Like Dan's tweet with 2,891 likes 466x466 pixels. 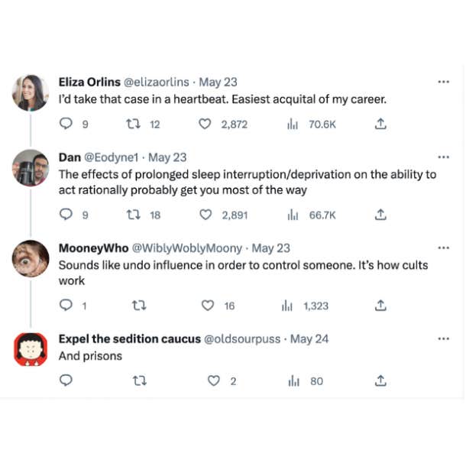coord(205,215)
